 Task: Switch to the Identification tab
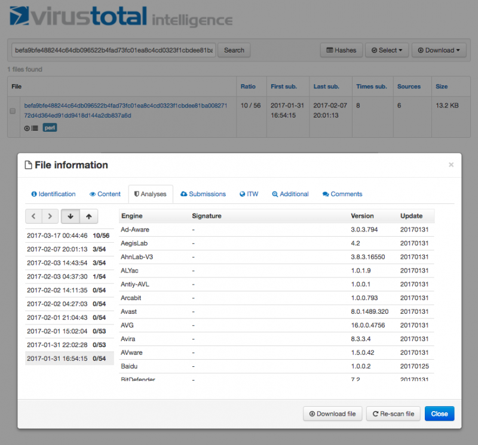(x=53, y=194)
